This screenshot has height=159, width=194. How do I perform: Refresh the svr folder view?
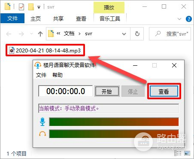click(137, 34)
